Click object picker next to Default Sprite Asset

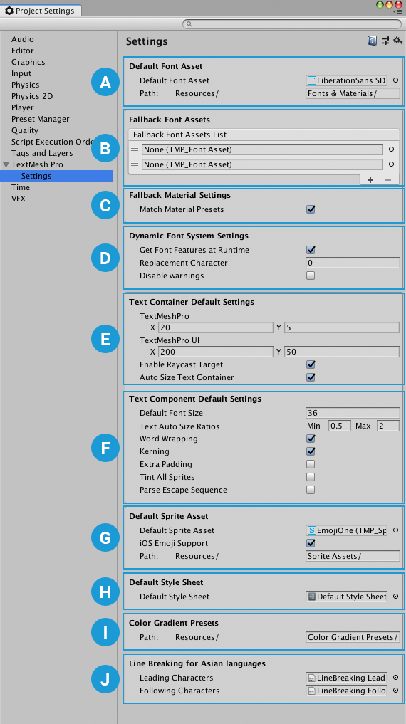point(395,530)
